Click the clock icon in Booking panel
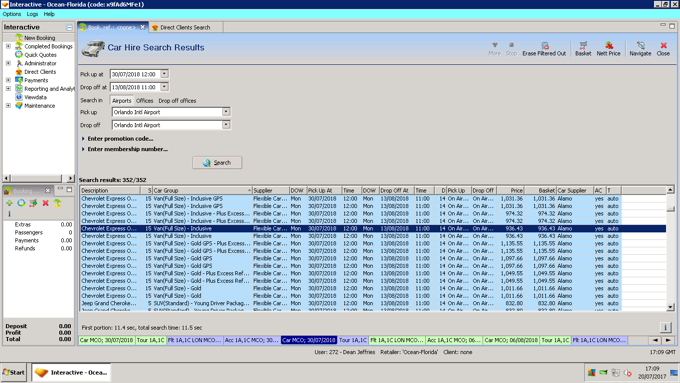Screen dimensions: 680x383 [x=21, y=203]
